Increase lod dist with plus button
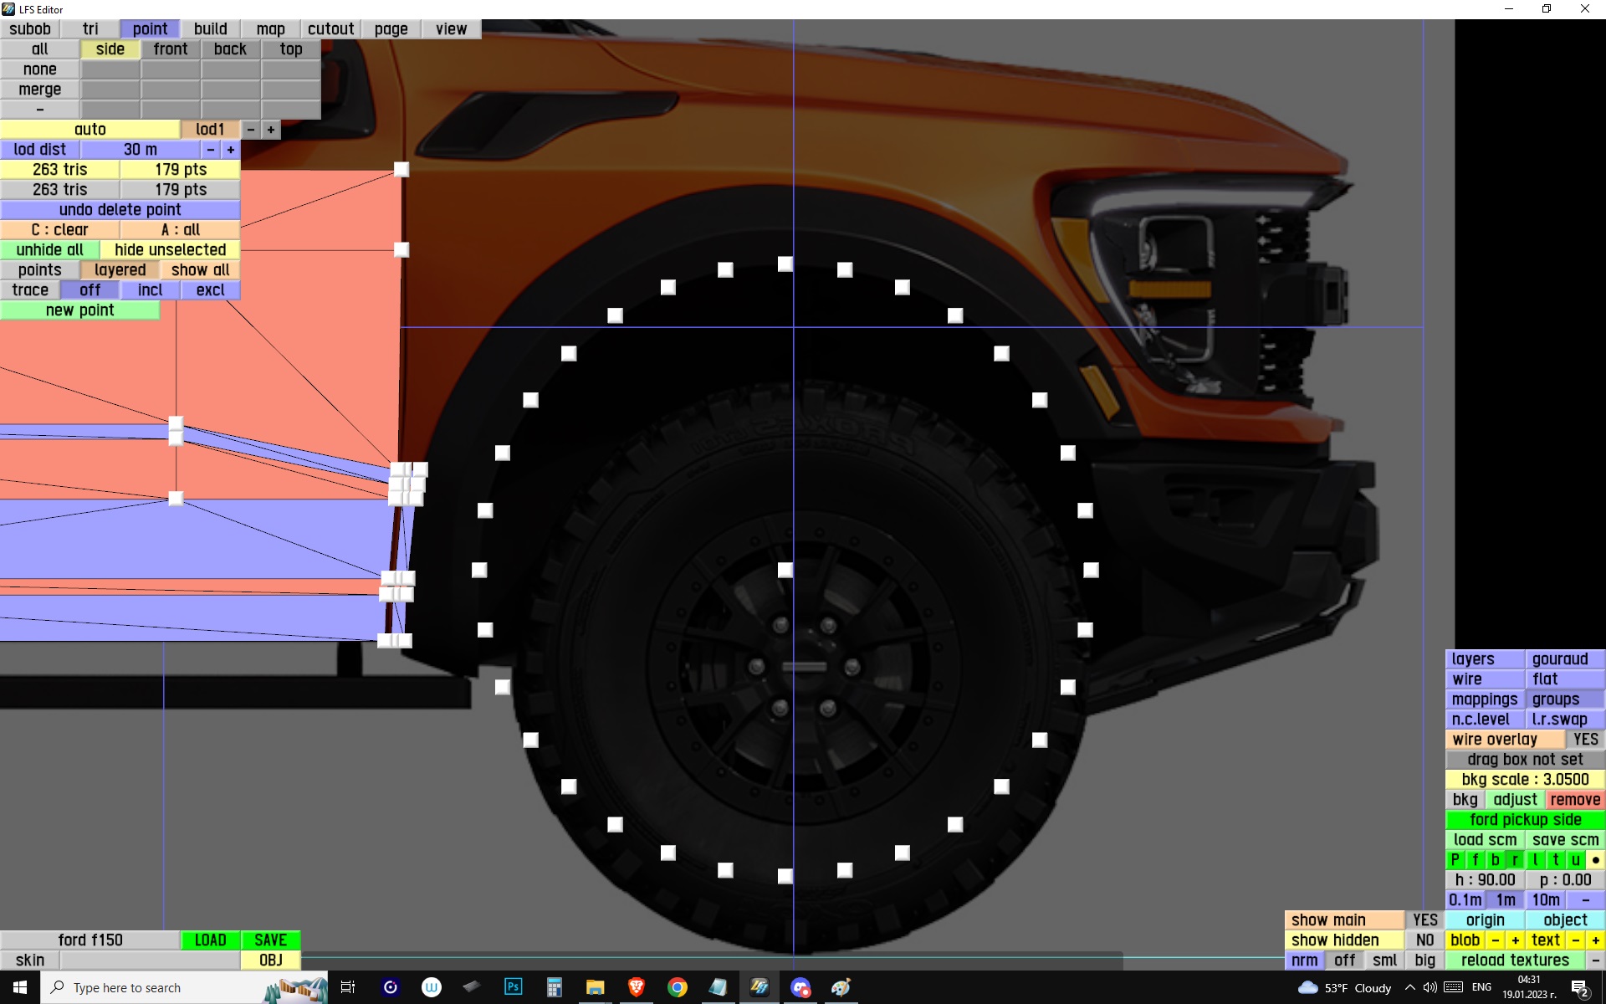This screenshot has width=1606, height=1004. [231, 150]
